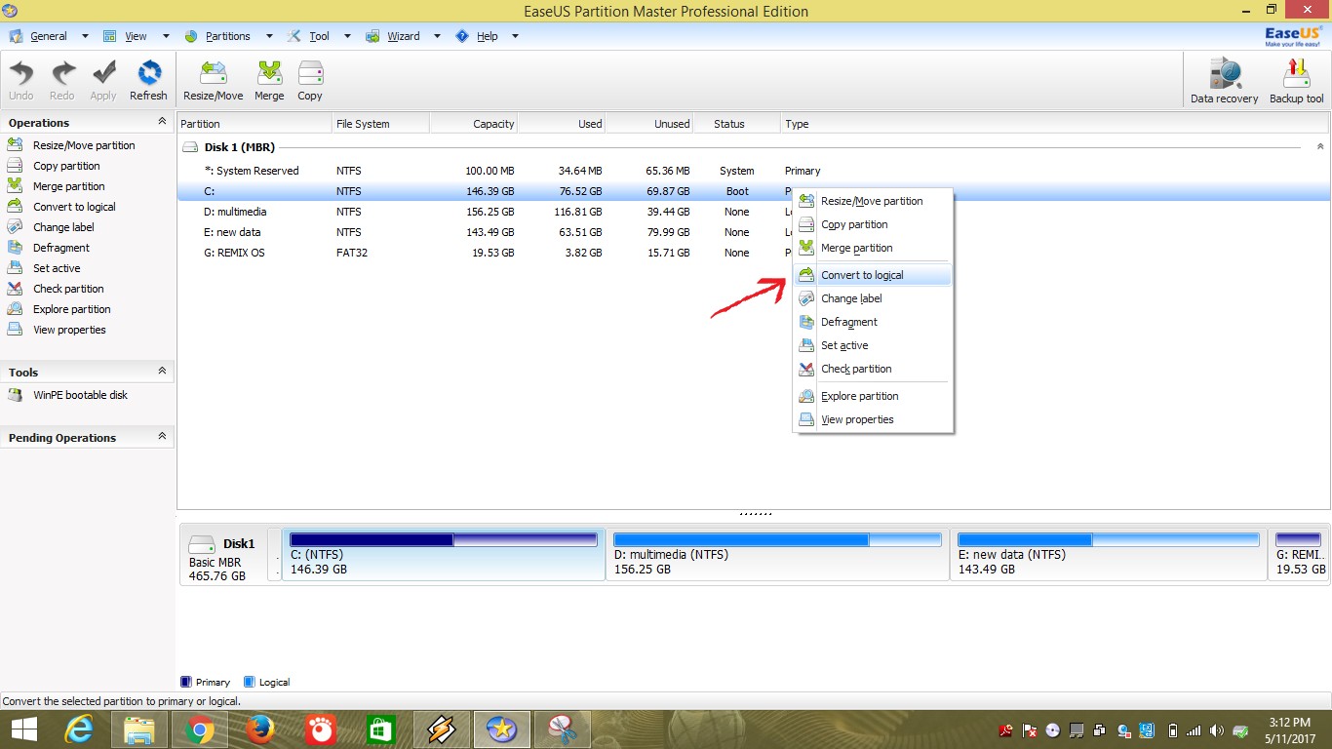Collapse the Tools panel
1332x749 pixels.
click(x=162, y=372)
